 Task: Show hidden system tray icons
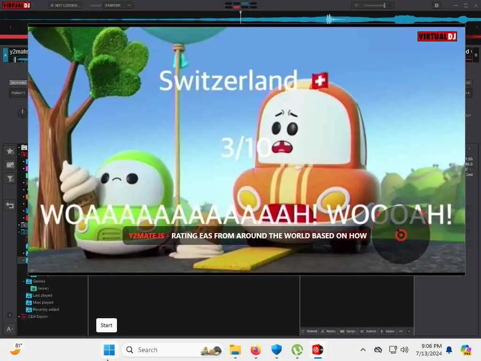pos(363,350)
